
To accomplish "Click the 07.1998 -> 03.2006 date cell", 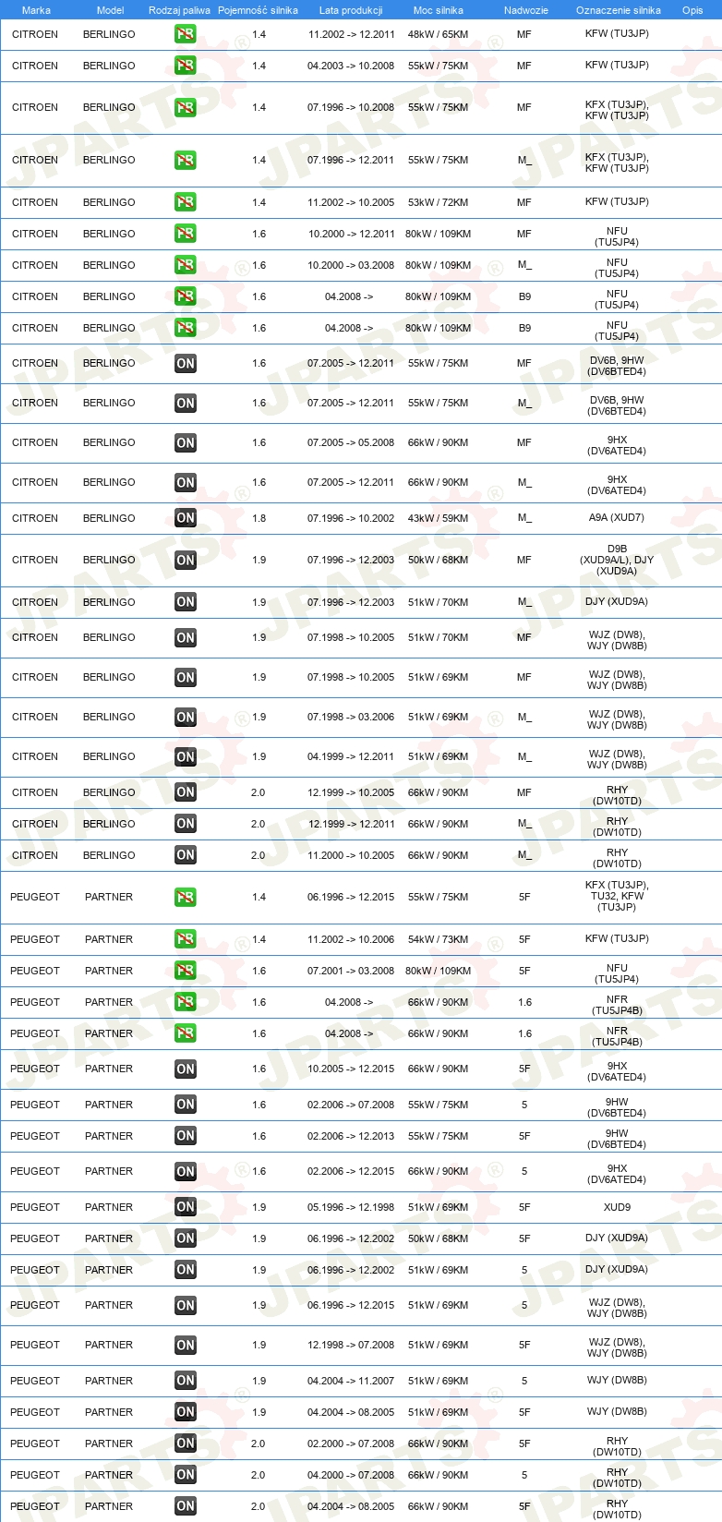I will click(351, 717).
